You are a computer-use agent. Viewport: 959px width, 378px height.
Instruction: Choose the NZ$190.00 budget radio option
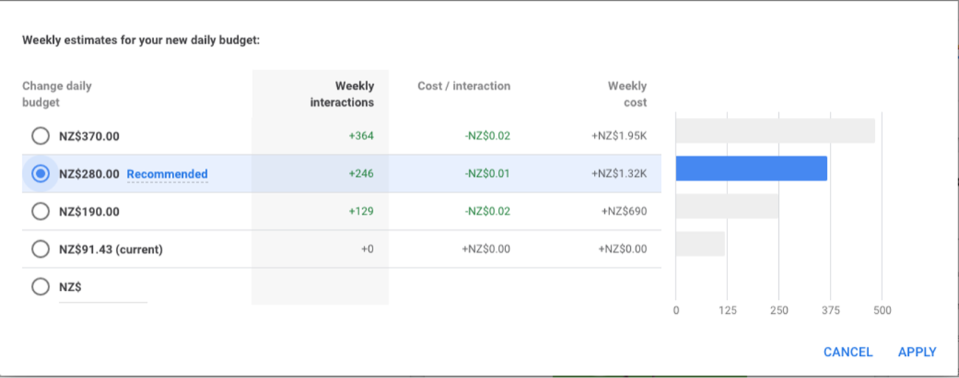click(41, 211)
